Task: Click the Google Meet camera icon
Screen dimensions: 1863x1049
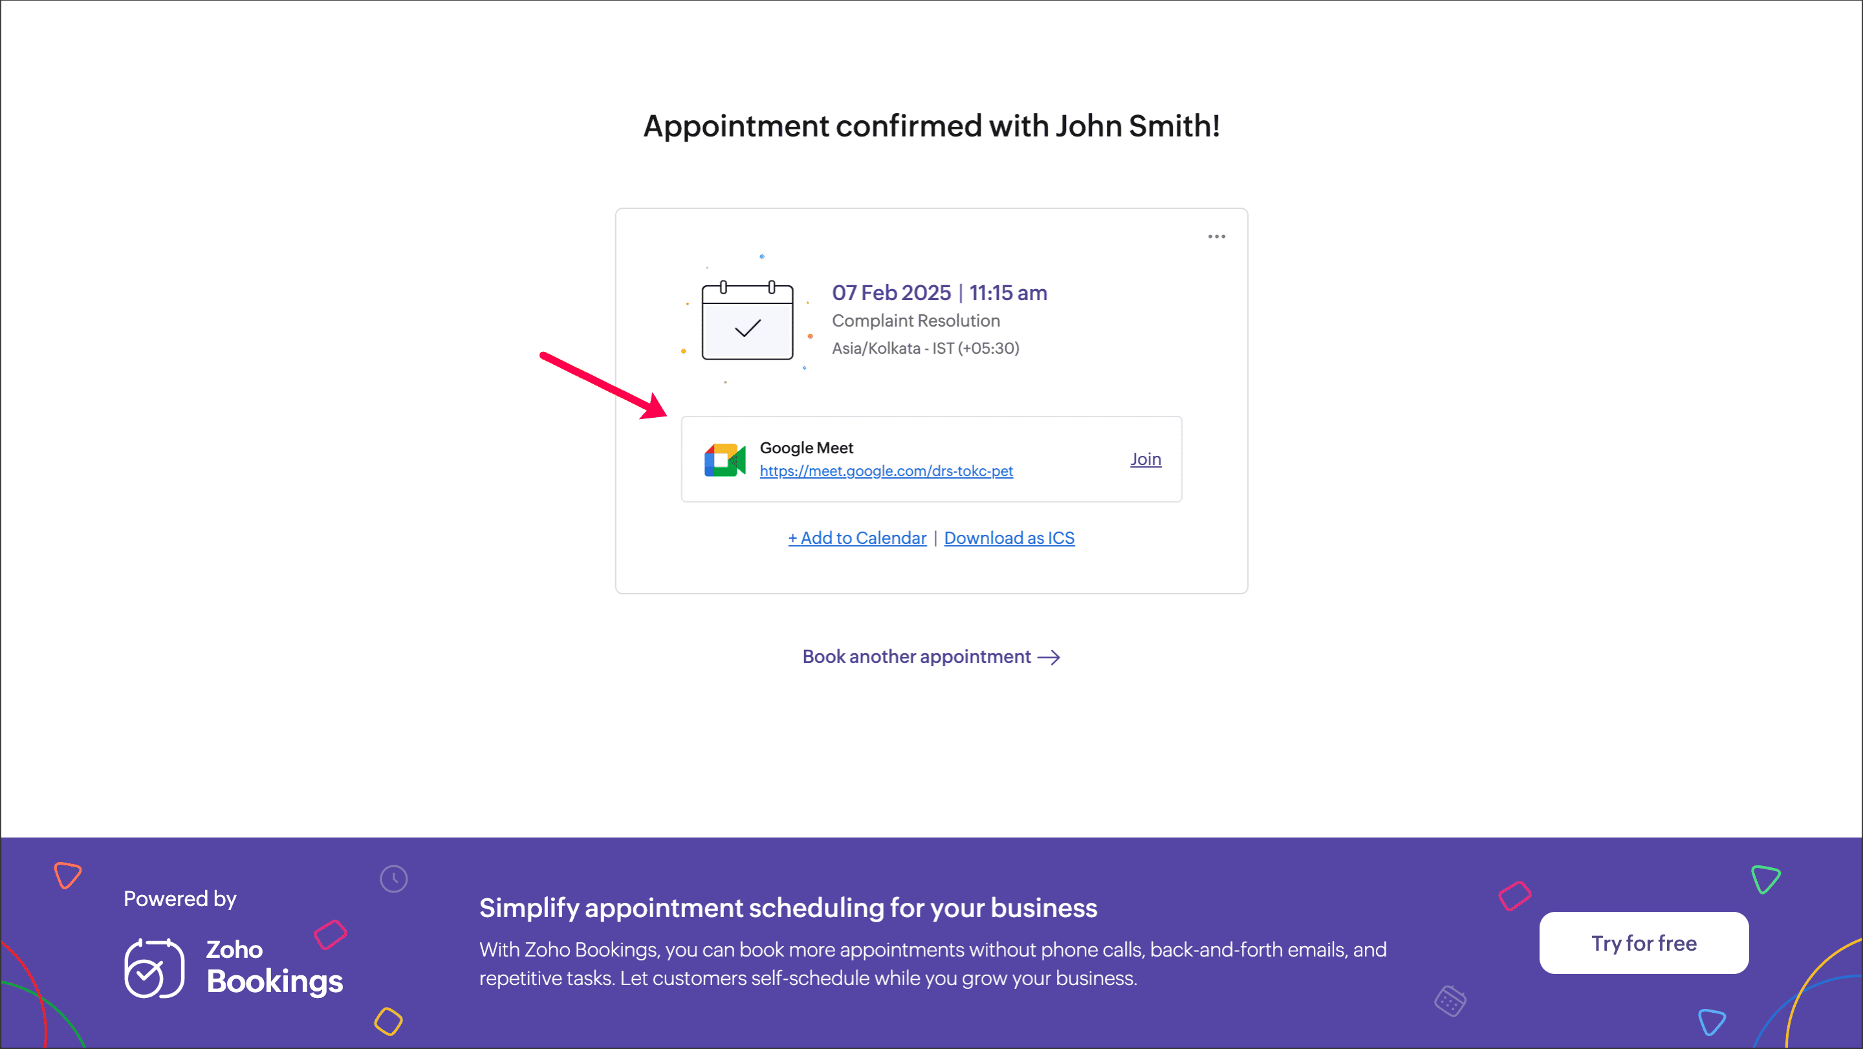Action: pyautogui.click(x=724, y=460)
